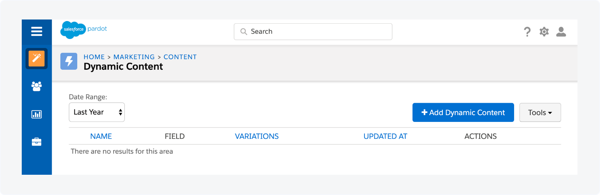Open the user profile icon
The height and width of the screenshot is (195, 600).
[561, 32]
